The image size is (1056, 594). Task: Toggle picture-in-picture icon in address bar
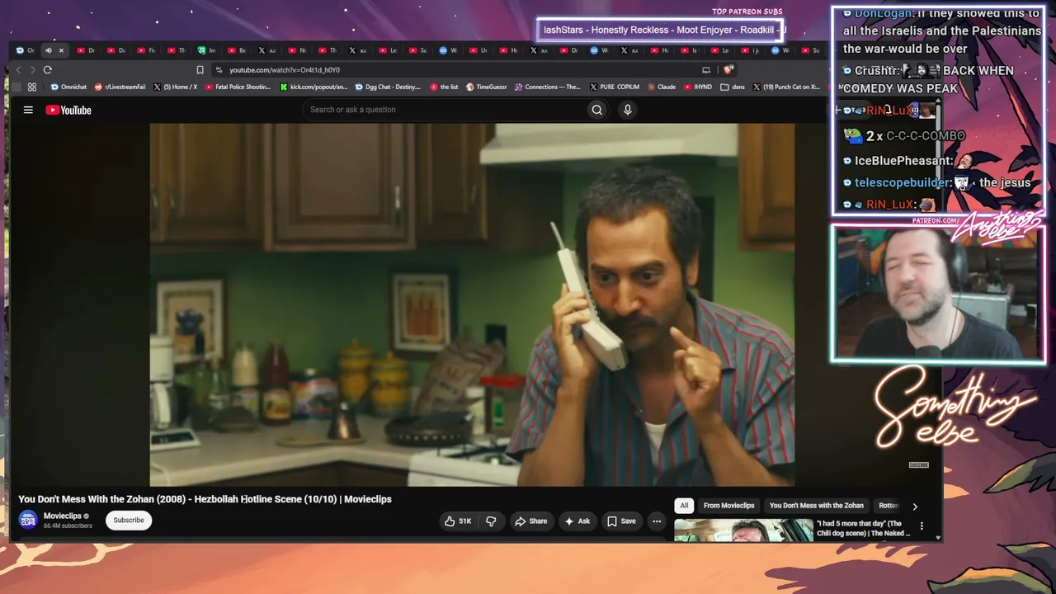click(706, 70)
